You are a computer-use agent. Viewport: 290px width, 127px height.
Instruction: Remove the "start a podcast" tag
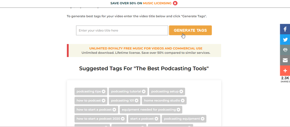[156, 119]
